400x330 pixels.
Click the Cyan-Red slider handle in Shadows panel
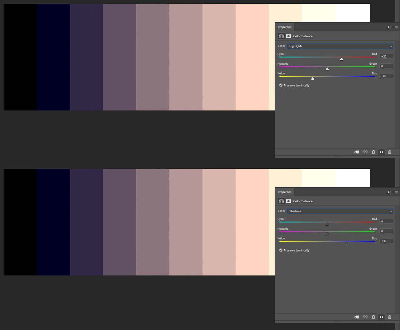(327, 224)
